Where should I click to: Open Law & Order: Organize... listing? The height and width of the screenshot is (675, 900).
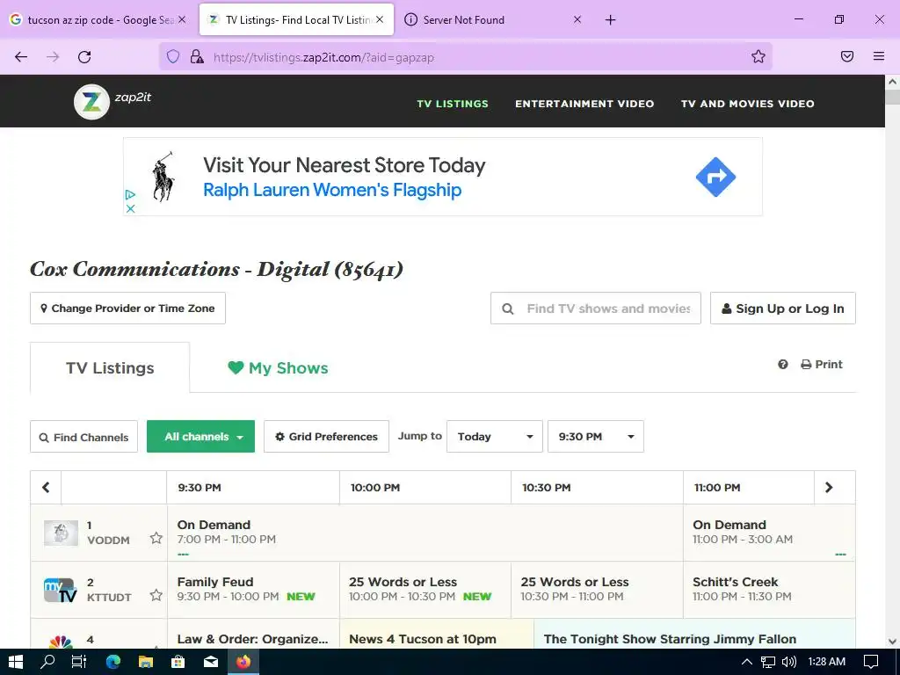(x=253, y=634)
